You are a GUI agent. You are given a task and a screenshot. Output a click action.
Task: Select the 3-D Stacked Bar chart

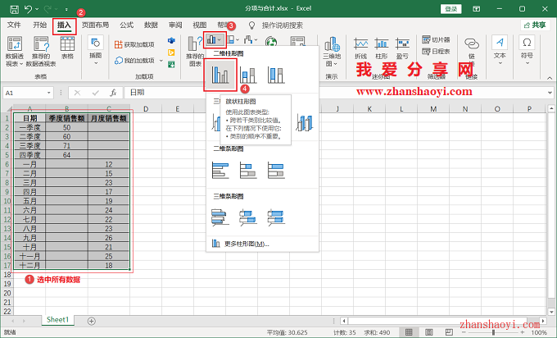pos(248,217)
